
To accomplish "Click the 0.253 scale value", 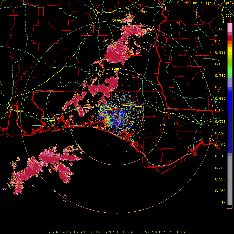I will pos(220,191).
